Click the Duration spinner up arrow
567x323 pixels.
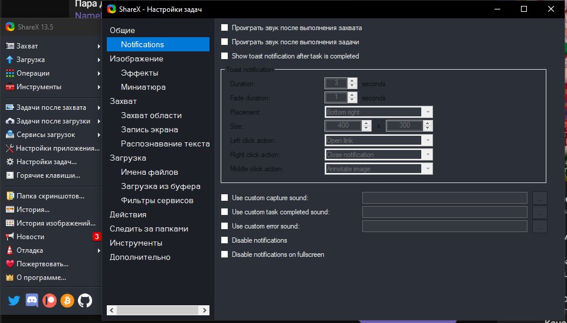click(352, 81)
